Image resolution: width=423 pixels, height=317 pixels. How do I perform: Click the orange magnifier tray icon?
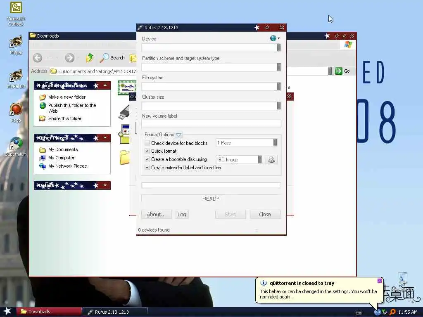[x=392, y=312]
